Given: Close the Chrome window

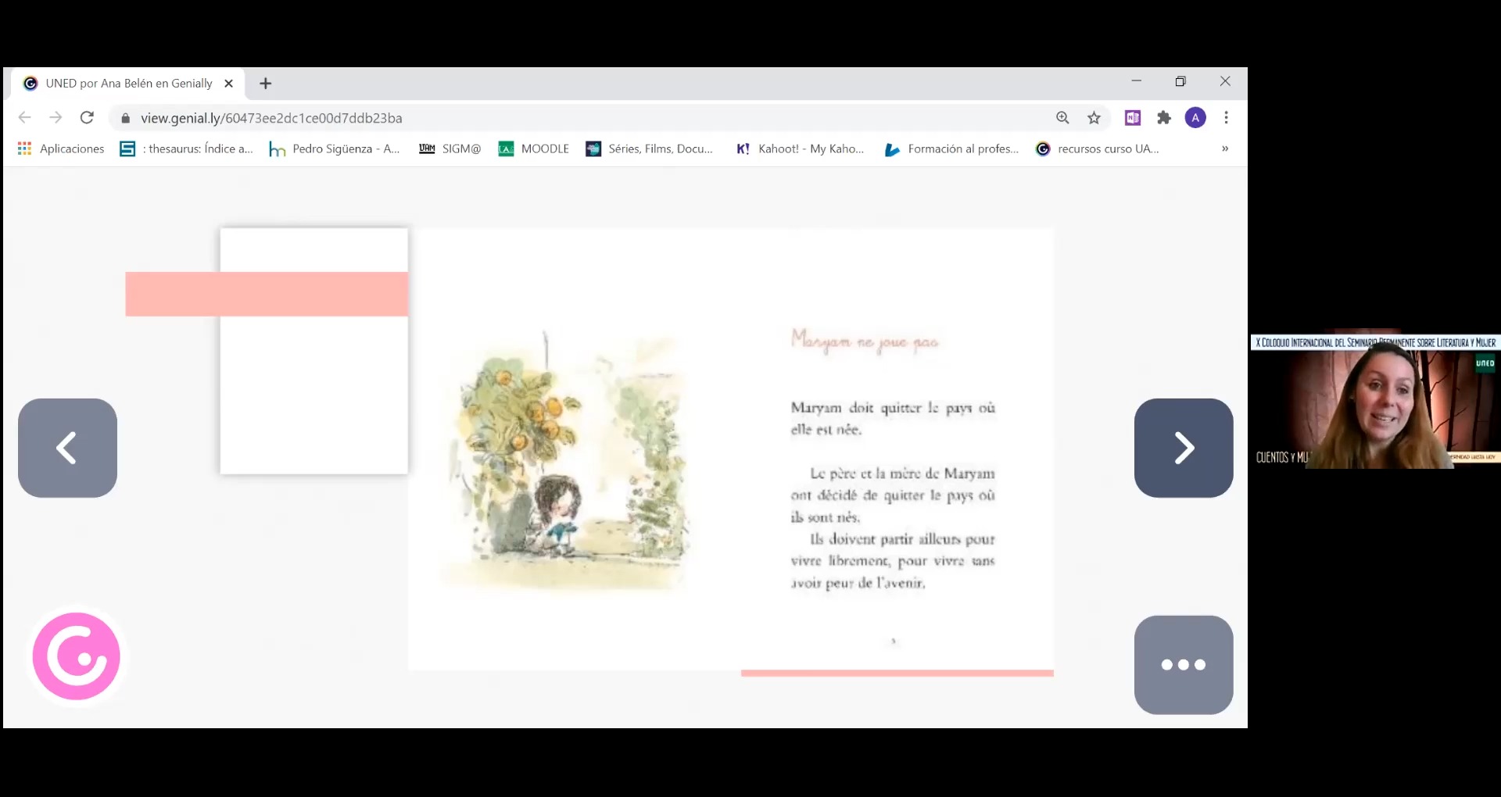Looking at the screenshot, I should 1225,80.
